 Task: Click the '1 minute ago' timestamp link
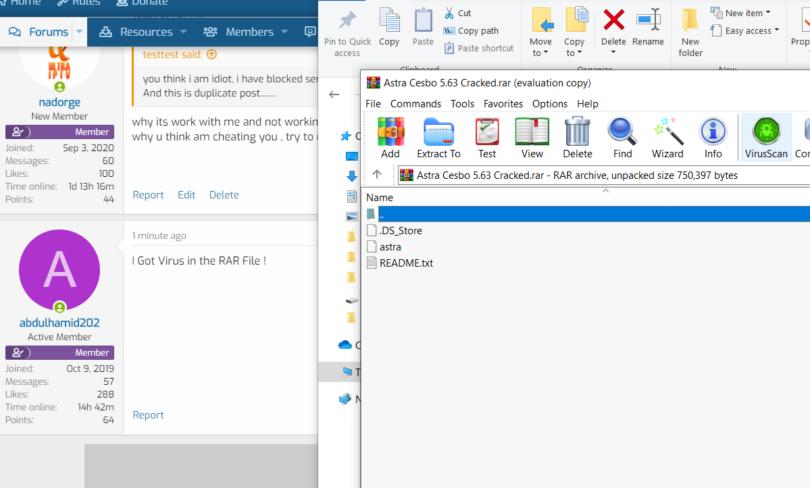[159, 236]
